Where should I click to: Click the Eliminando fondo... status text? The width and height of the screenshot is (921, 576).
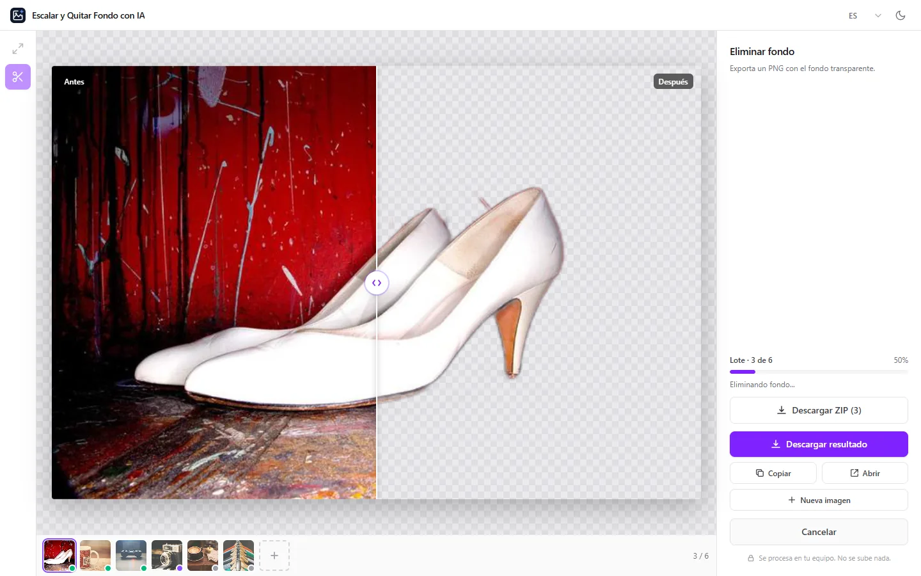point(762,385)
